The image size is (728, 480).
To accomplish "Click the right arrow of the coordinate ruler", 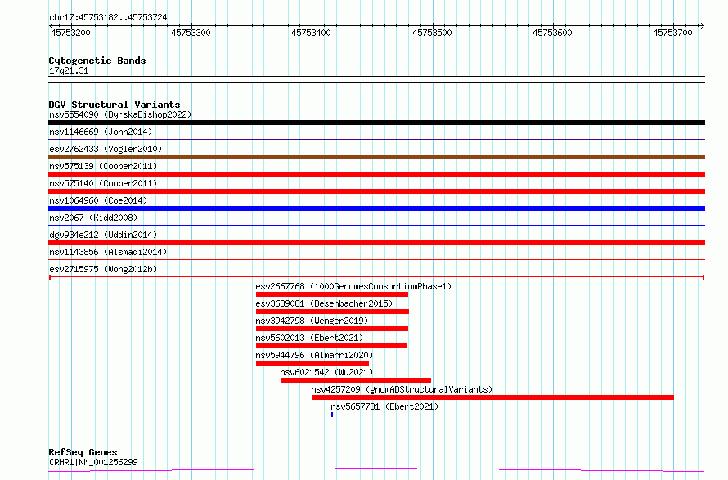I will (702, 26).
